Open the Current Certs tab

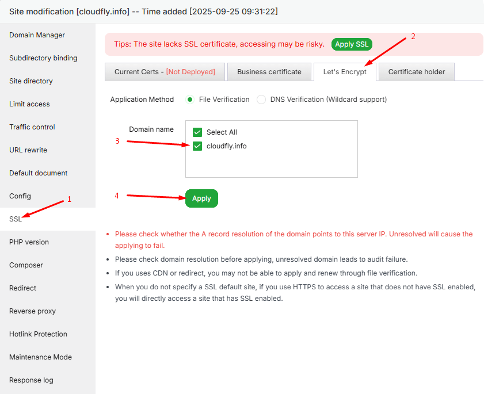(x=164, y=72)
